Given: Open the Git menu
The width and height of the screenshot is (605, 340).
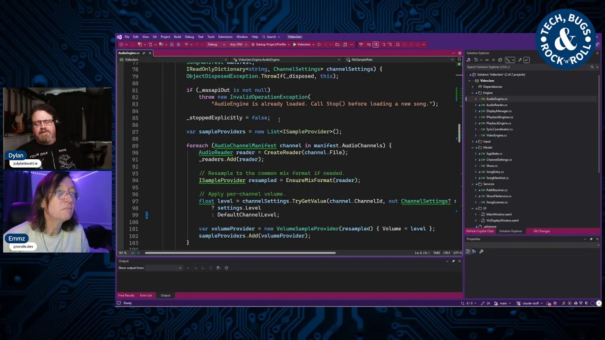Looking at the screenshot, I should pyautogui.click(x=155, y=37).
